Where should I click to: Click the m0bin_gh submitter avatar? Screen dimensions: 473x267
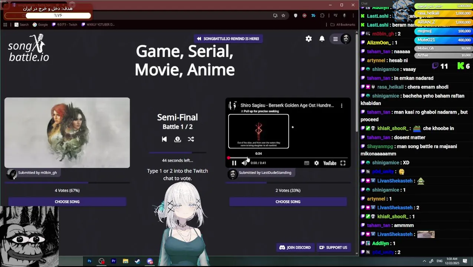point(12,174)
